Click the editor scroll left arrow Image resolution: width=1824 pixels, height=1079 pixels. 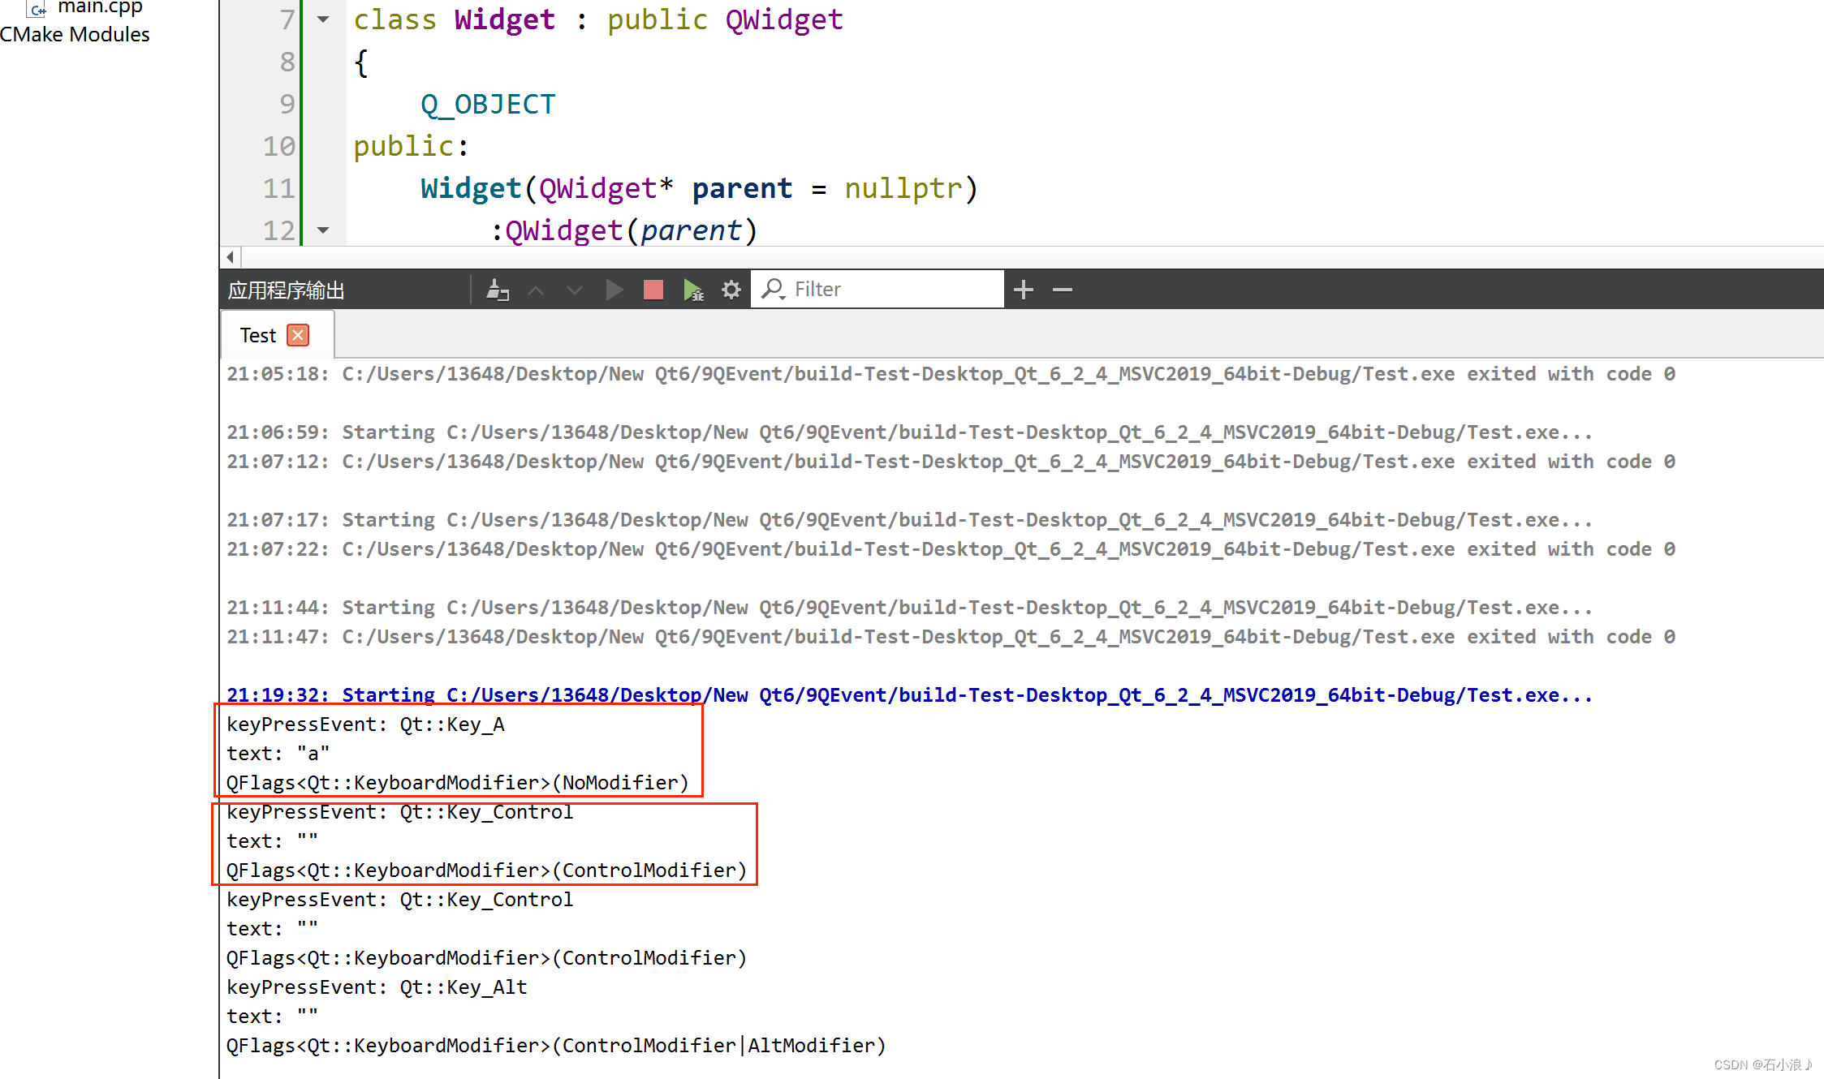231,257
